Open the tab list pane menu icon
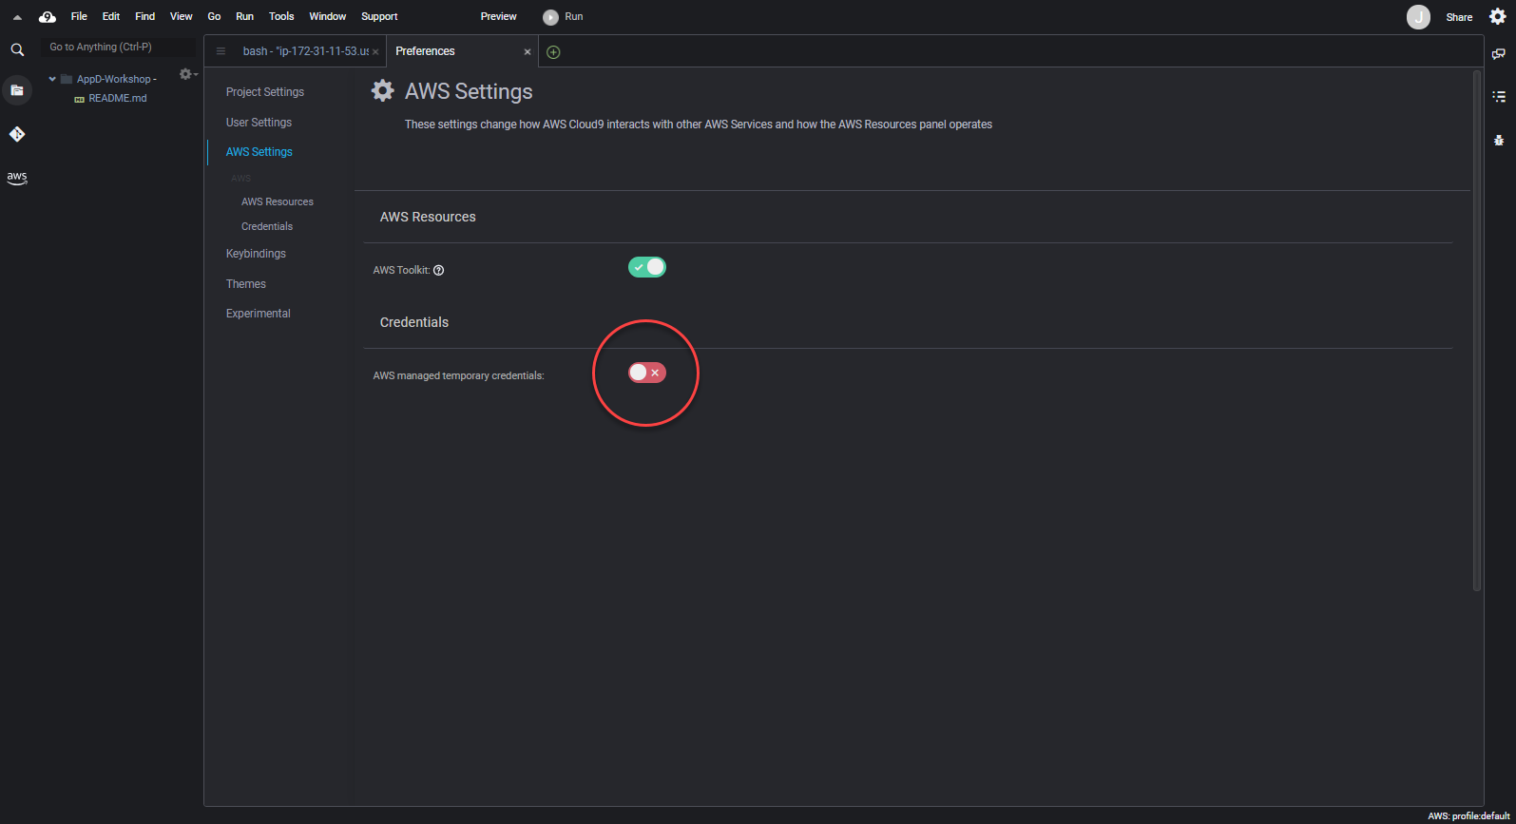 221,51
